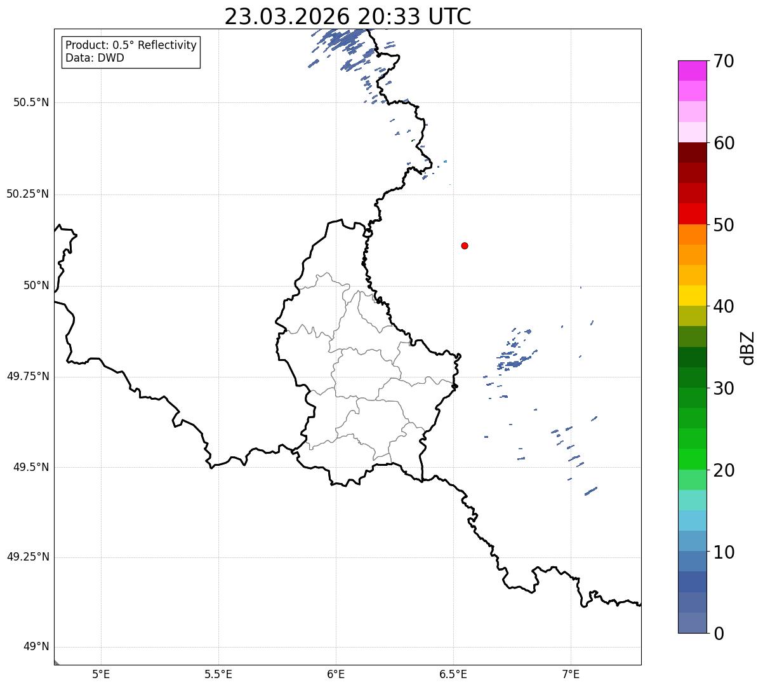Click the 50.25°N latitude label
763x687 pixels.
27,194
